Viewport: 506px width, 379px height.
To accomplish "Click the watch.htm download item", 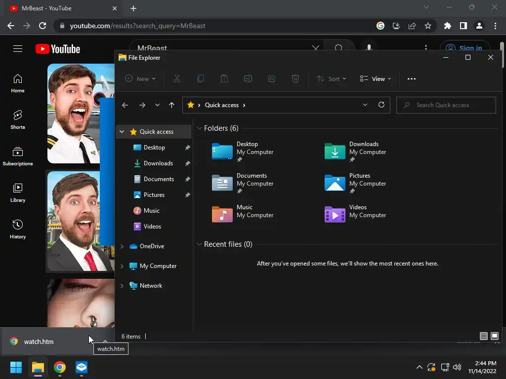I will coord(48,341).
